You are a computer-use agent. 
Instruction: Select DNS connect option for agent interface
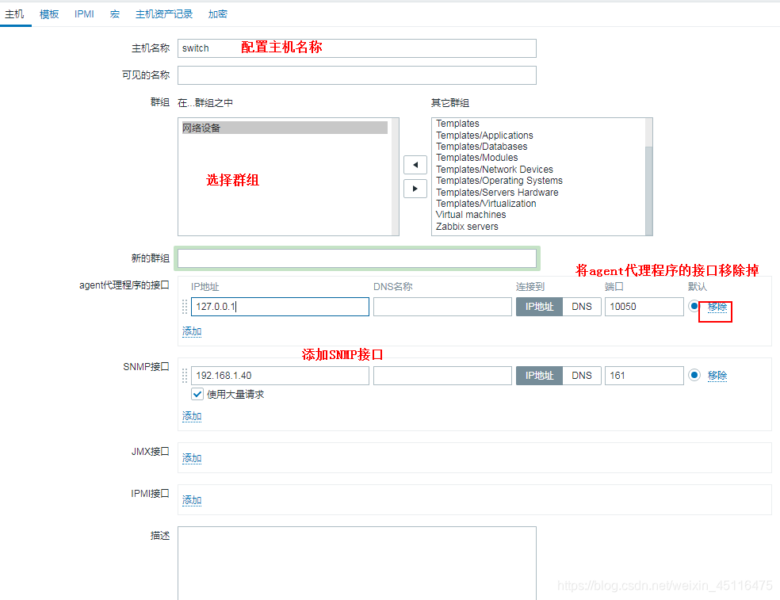(582, 307)
